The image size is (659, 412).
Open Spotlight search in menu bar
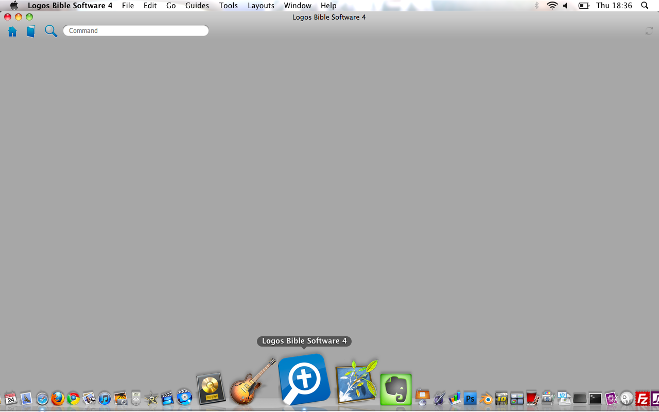645,6
